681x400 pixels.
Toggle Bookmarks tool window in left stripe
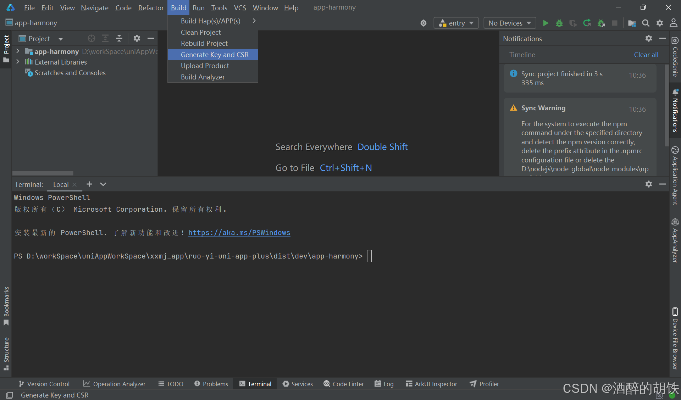6,306
